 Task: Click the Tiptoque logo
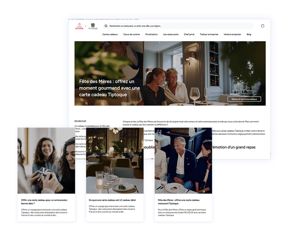[92, 26]
